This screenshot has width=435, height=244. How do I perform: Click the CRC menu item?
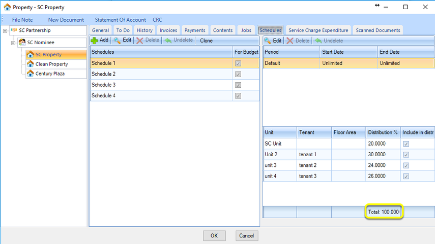[x=157, y=20]
